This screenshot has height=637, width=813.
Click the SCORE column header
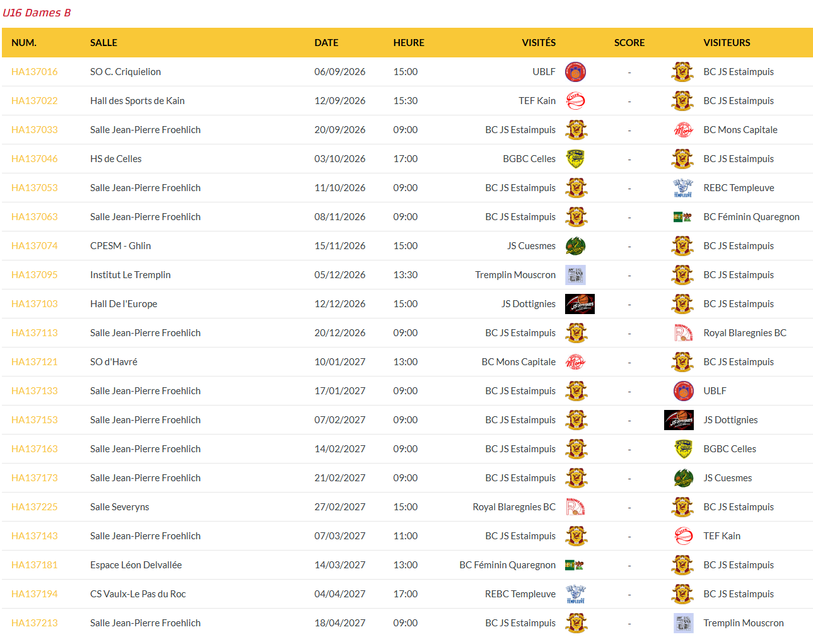point(629,43)
